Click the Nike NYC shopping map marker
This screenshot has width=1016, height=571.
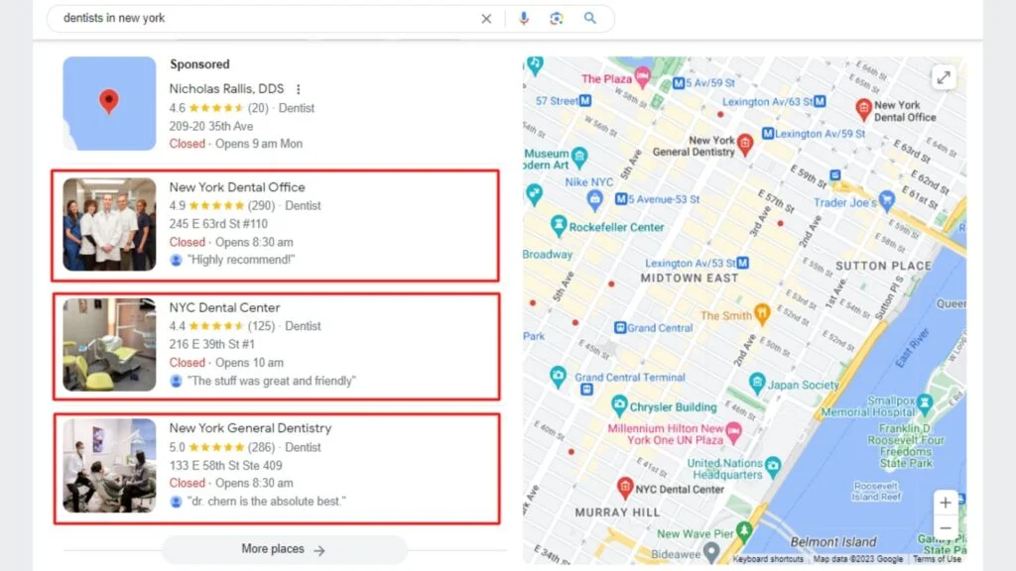[595, 199]
